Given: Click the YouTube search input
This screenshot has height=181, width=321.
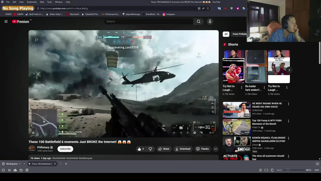Looking at the screenshot, I should [x=148, y=21].
